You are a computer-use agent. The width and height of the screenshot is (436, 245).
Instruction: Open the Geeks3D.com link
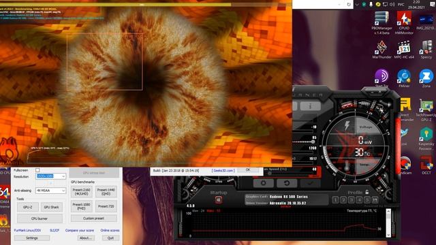click(x=223, y=171)
